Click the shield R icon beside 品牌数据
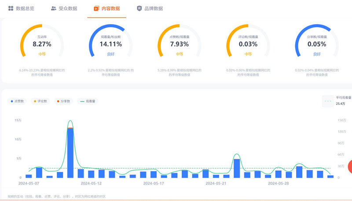This screenshot has width=352, height=201. coord(139,8)
